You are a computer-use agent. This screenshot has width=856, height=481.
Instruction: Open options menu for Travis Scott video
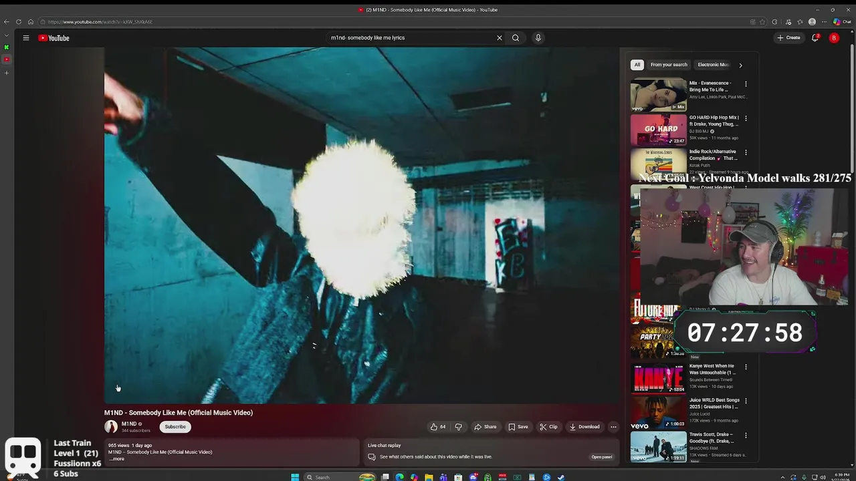pos(746,435)
